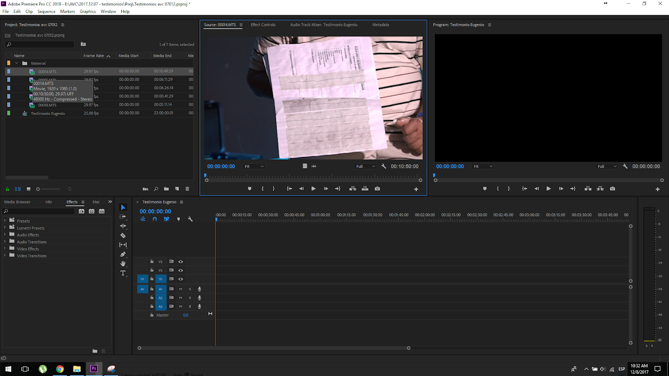Image resolution: width=669 pixels, height=376 pixels.
Task: Select the Razor tool
Action: [123, 236]
